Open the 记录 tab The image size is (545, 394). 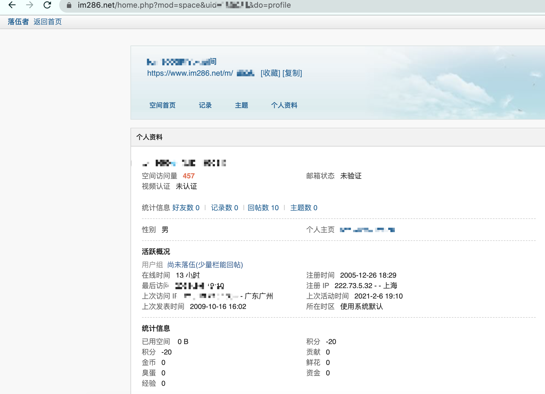tap(205, 105)
